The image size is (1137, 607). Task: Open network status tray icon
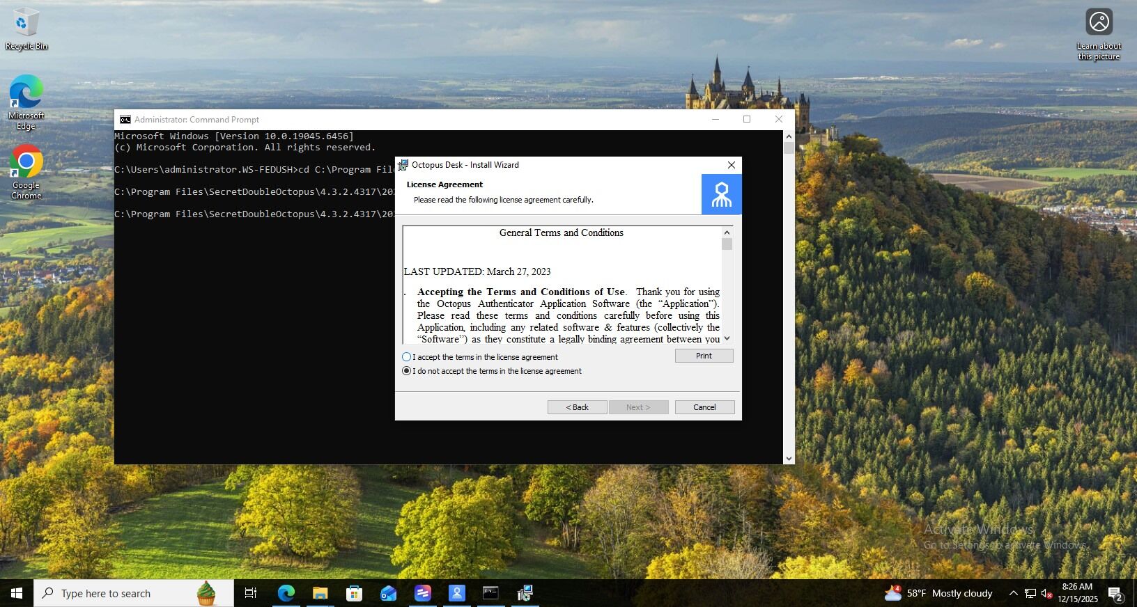tap(1030, 593)
